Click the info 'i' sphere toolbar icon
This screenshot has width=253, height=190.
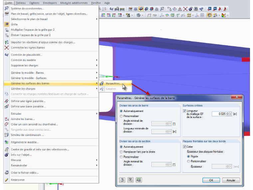pos(190,9)
